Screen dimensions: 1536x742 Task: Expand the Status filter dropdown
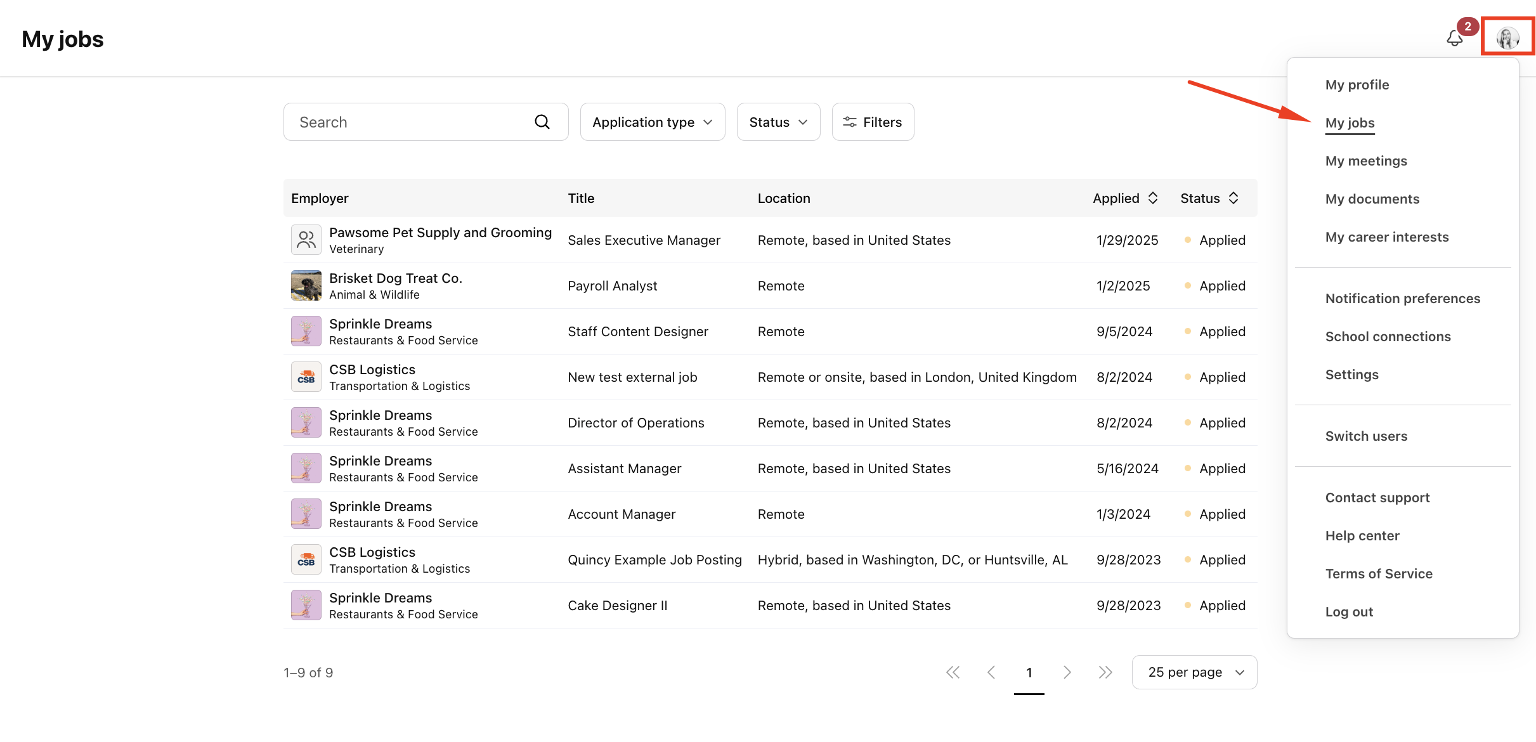click(778, 122)
